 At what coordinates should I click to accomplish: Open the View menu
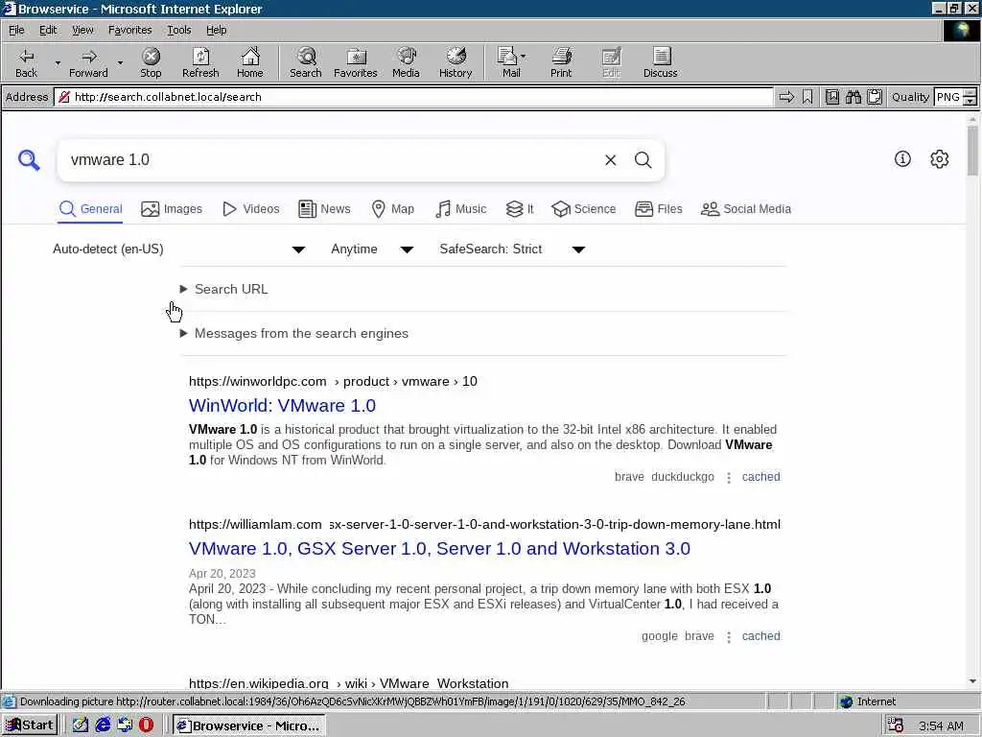(82, 30)
